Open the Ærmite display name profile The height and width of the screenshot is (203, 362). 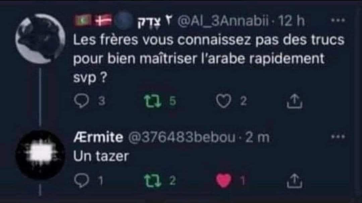[x=98, y=137]
